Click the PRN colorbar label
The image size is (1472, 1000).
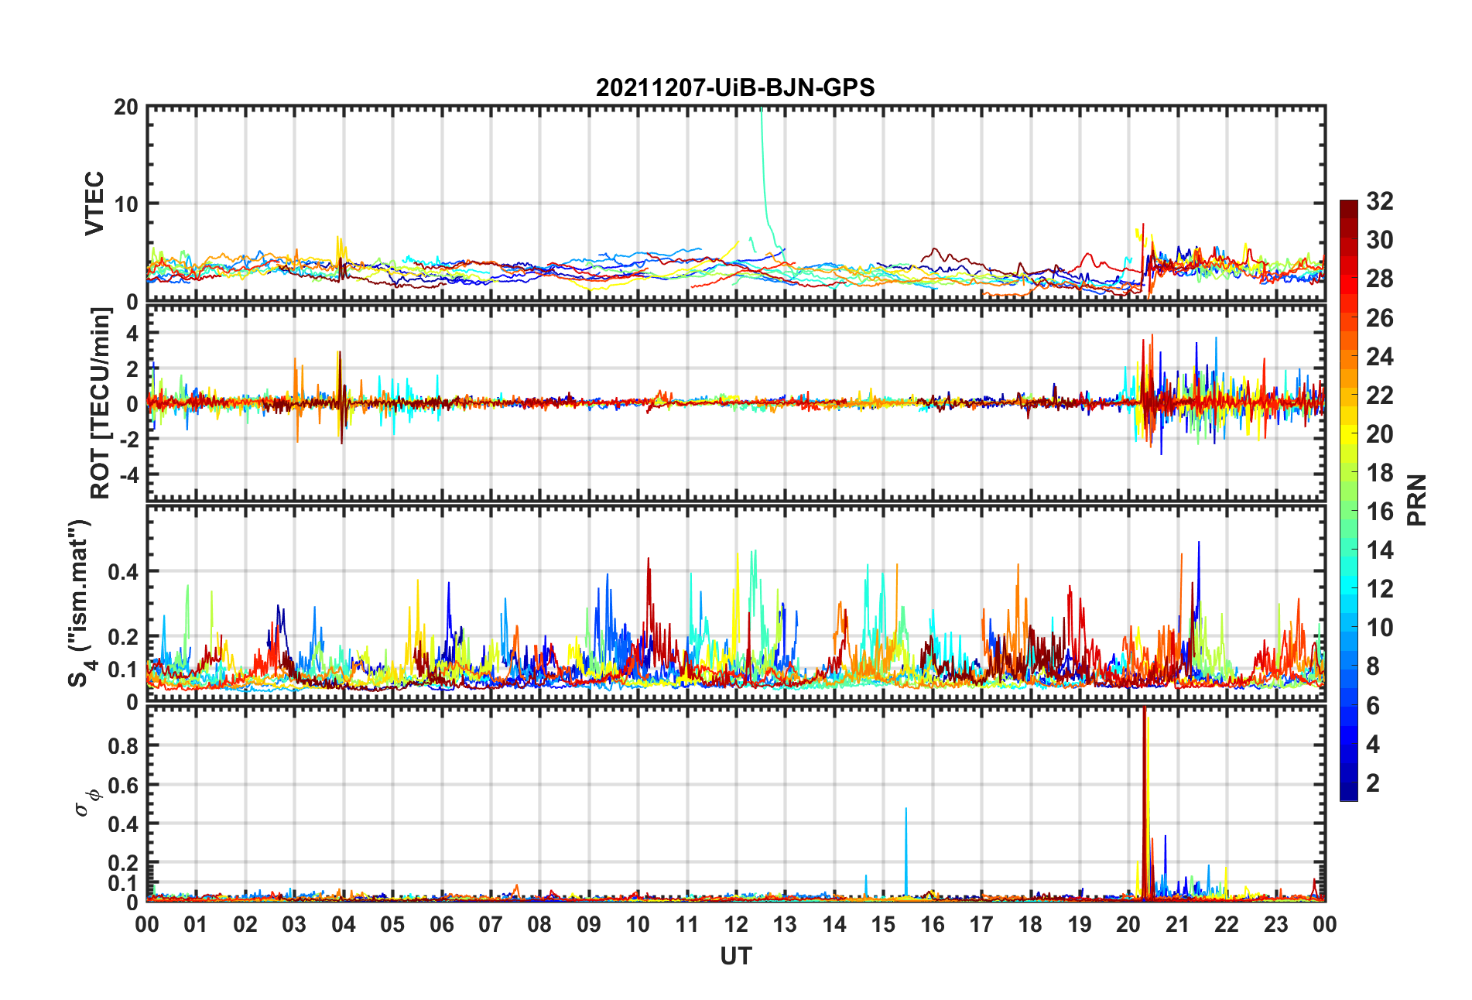point(1416,500)
